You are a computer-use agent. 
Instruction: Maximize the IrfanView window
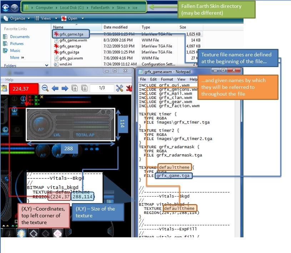point(115,71)
